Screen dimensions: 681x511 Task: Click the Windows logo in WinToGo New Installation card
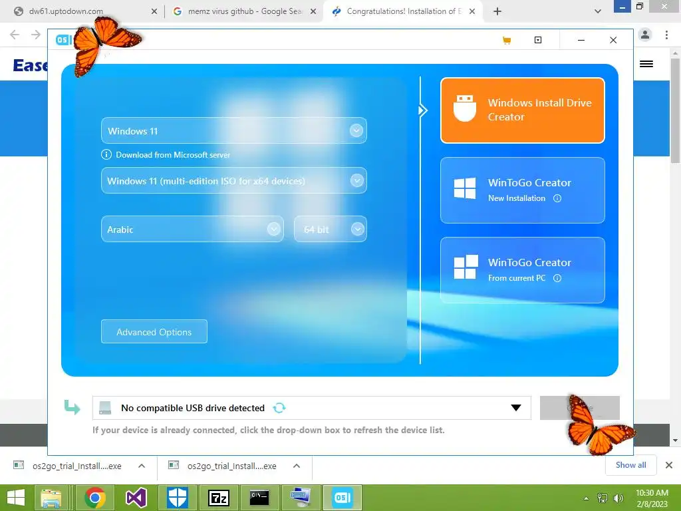(x=465, y=188)
